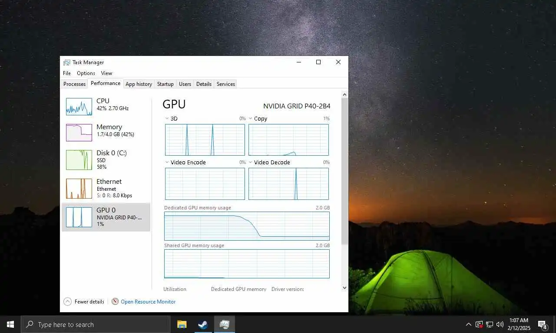Open the Windows Start menu
This screenshot has height=333, width=556.
(x=10, y=324)
